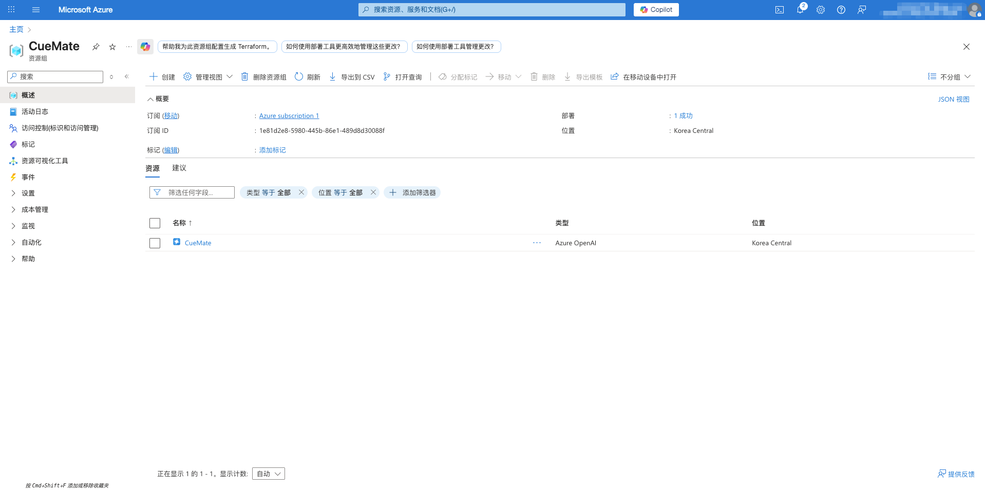Viewport: 985px width, 491px height.
Task: Open the notifications bell with 2 alerts
Action: coord(800,10)
